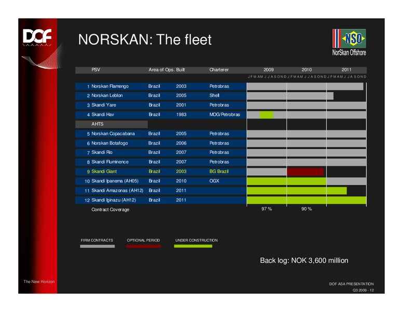The height and width of the screenshot is (312, 403).
Task: Click the 'Area of Ops.' column header
Action: (x=162, y=70)
